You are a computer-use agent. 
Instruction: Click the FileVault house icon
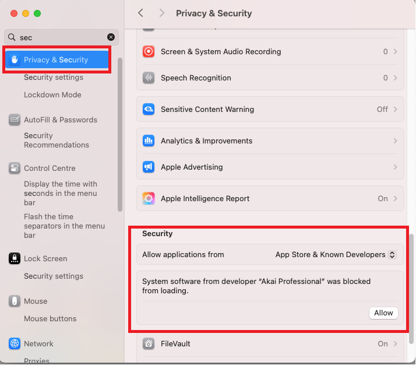pyautogui.click(x=149, y=344)
